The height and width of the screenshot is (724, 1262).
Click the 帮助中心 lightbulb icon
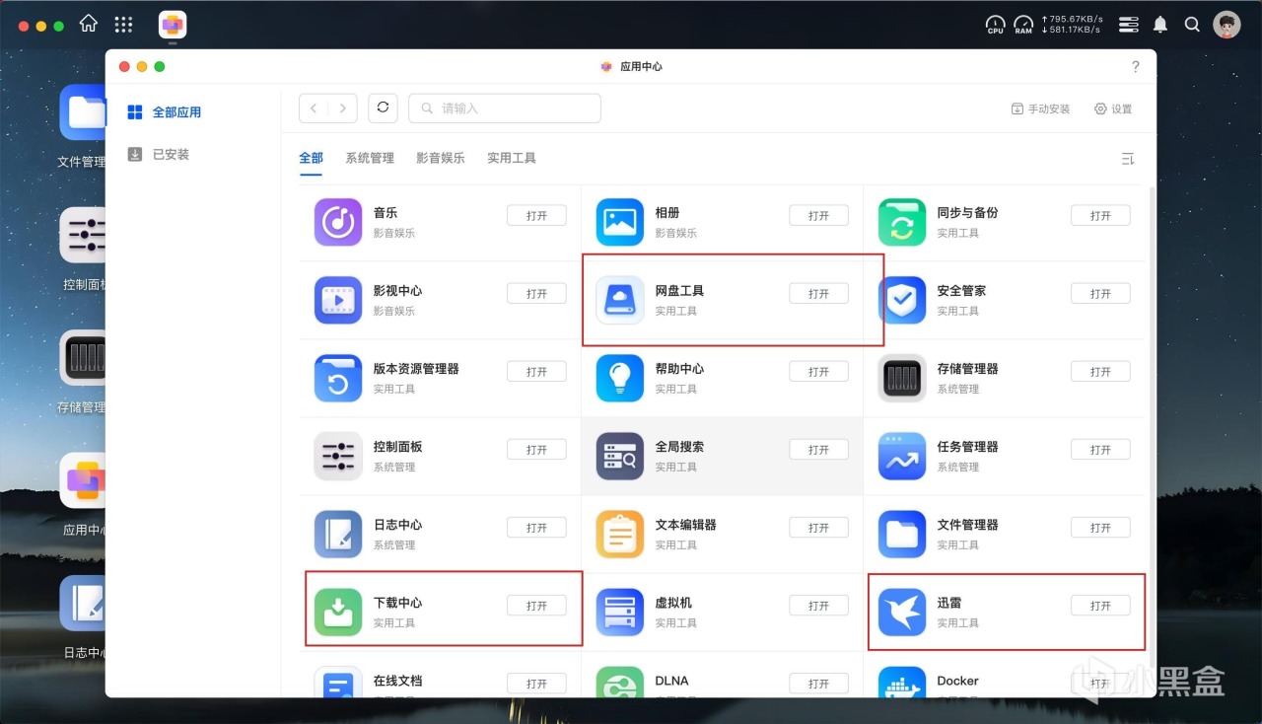click(x=620, y=378)
